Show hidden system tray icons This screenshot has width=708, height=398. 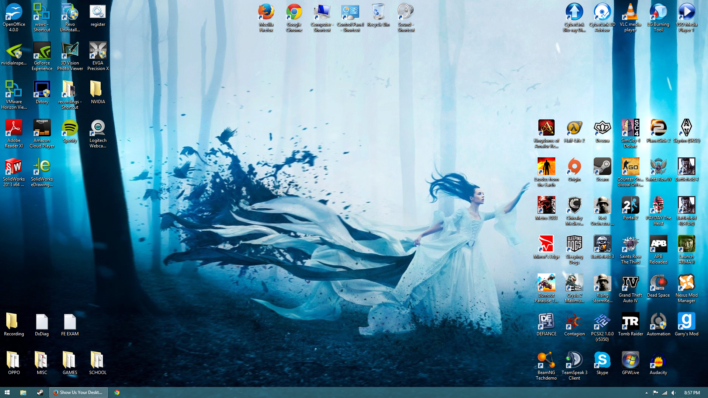pos(646,393)
